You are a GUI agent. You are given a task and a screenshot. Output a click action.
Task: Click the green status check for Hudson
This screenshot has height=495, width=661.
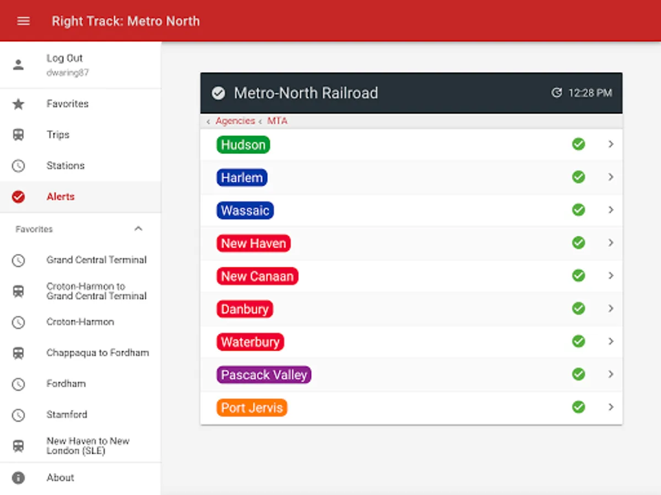point(578,144)
